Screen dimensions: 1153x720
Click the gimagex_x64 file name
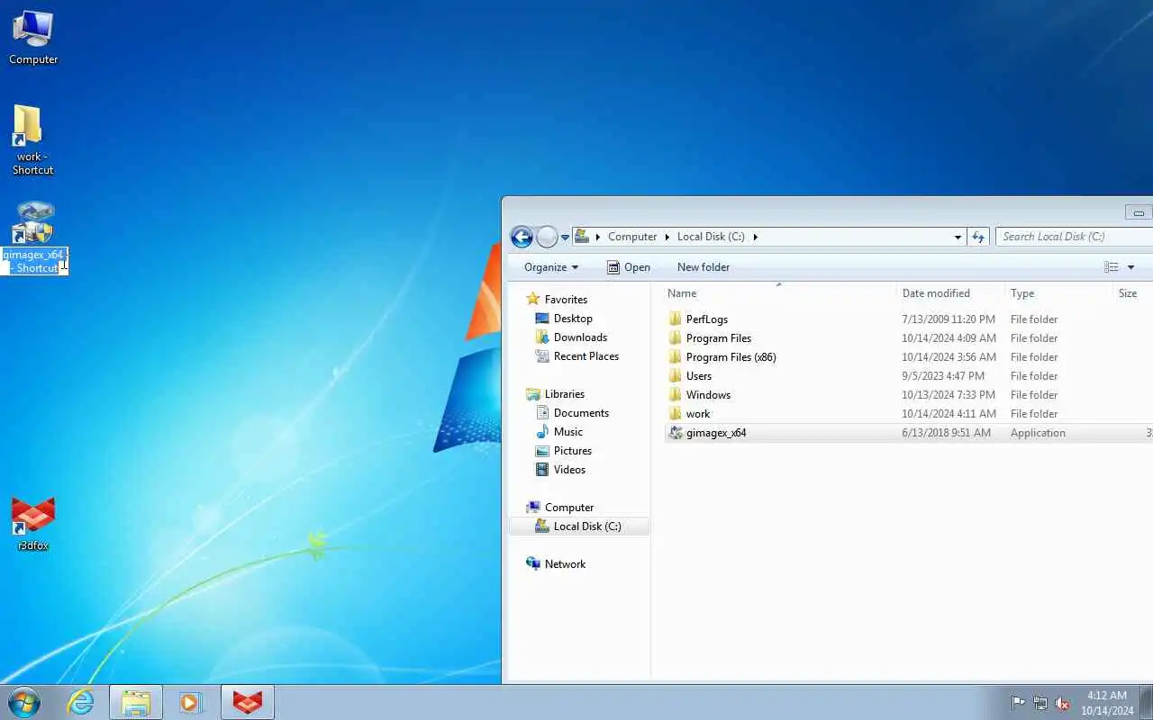click(x=716, y=433)
